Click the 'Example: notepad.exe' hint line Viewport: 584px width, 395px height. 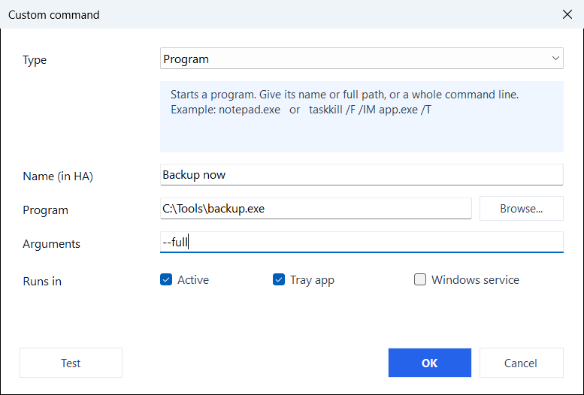click(301, 110)
